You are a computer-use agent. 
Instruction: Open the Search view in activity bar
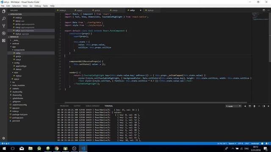point(4,19)
